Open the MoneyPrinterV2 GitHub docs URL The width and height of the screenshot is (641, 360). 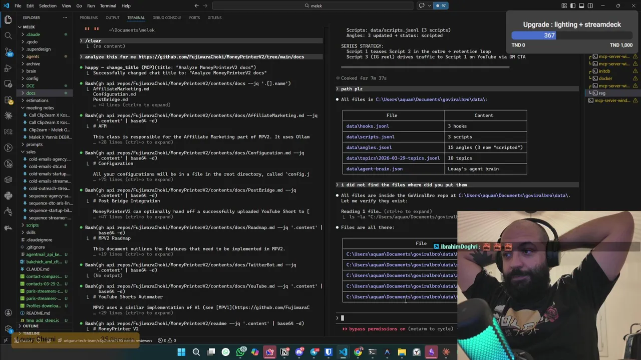click(x=221, y=56)
